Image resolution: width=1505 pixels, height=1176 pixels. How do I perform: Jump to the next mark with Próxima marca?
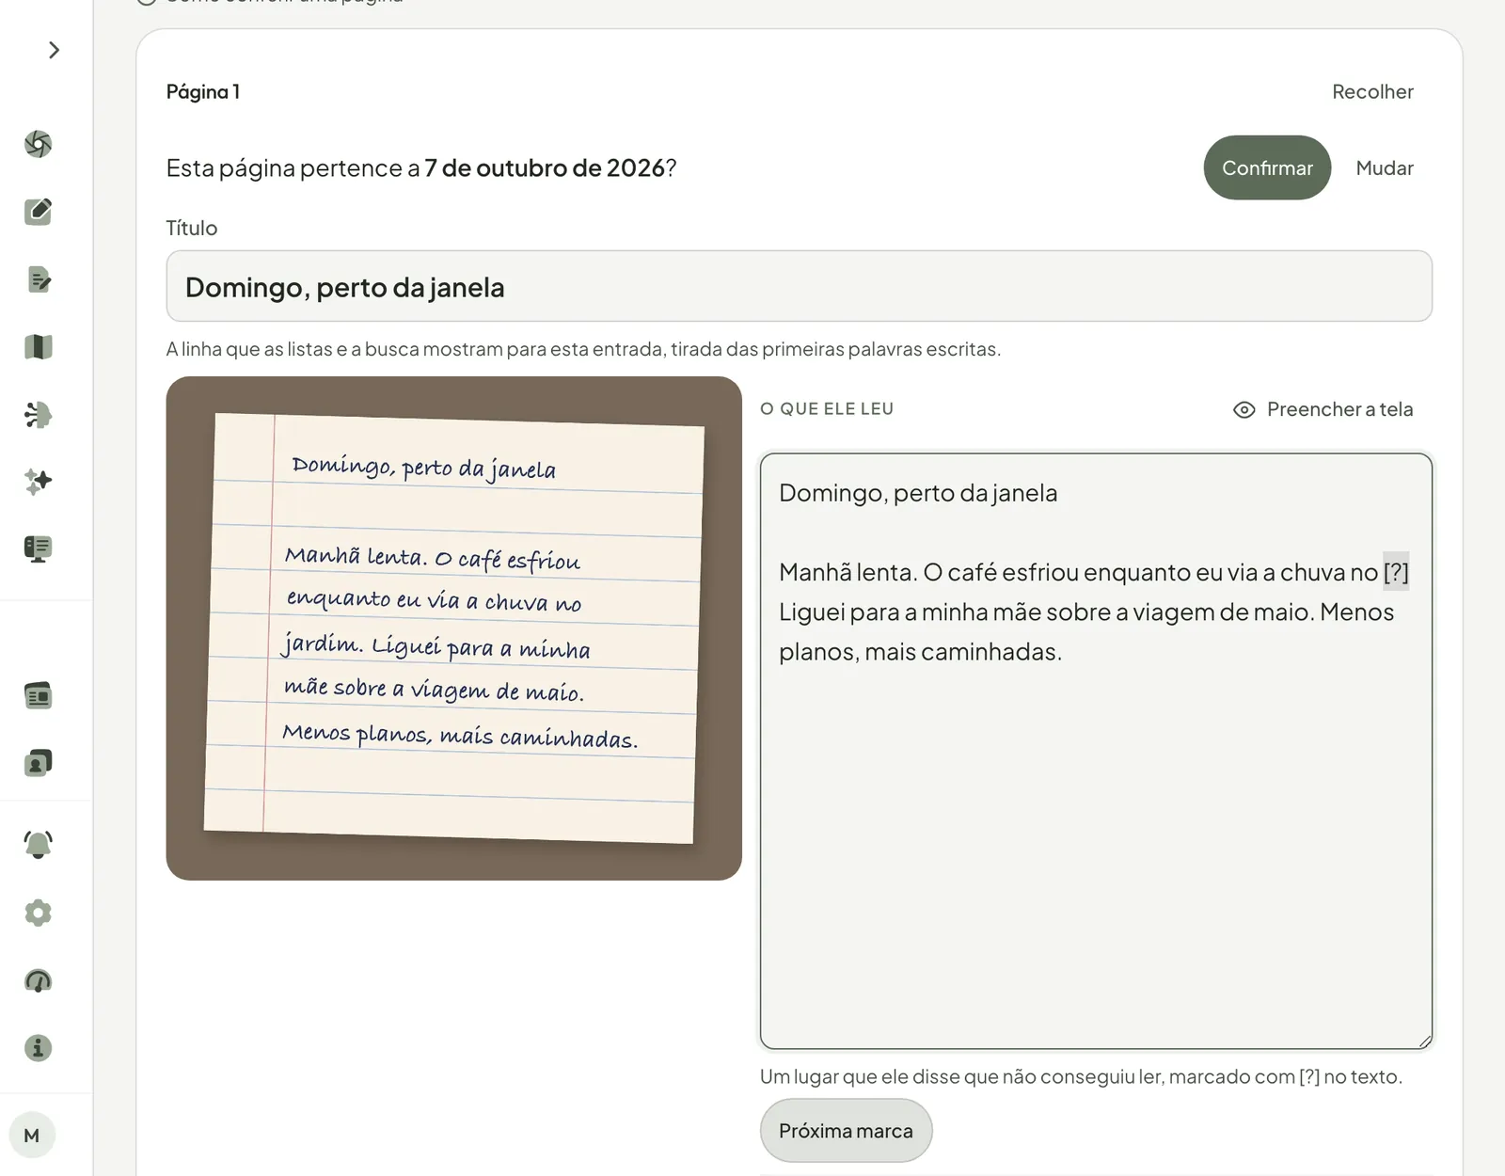[846, 1131]
